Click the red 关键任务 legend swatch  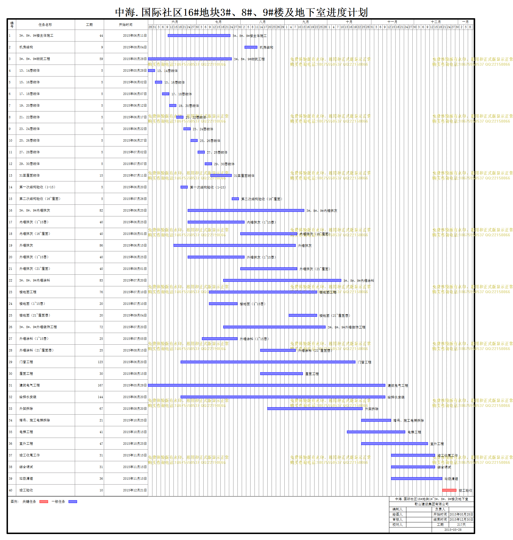click(x=44, y=502)
